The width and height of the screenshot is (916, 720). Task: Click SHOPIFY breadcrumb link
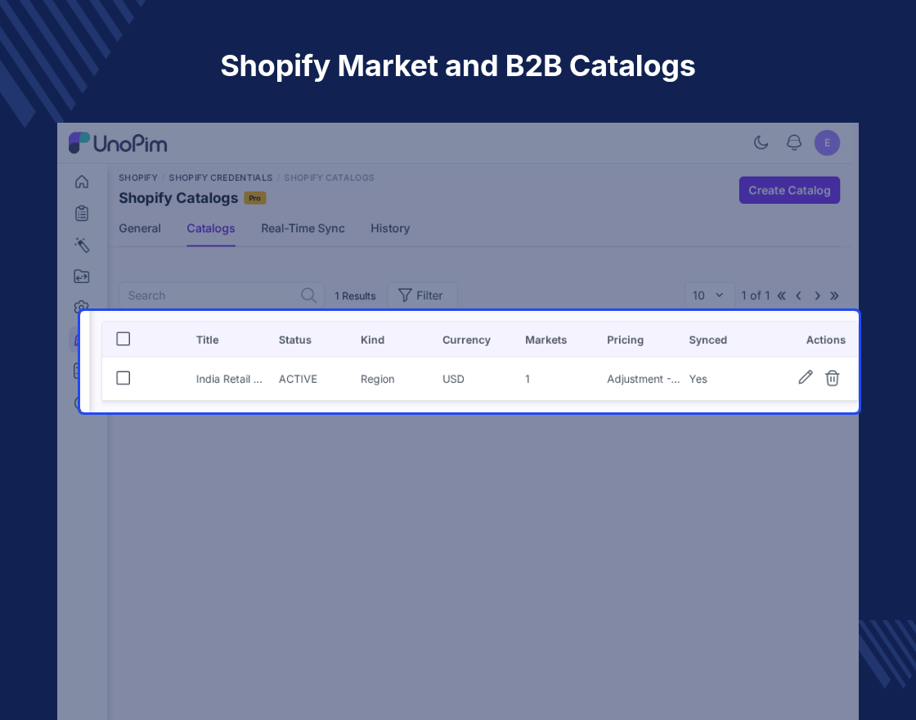138,178
